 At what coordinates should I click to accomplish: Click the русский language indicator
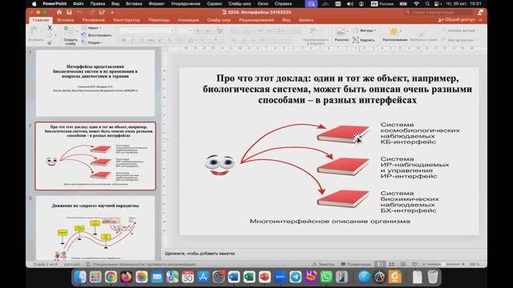pos(71,264)
